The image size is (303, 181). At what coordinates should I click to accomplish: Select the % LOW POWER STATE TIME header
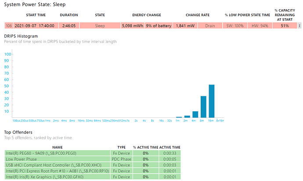point(247,15)
